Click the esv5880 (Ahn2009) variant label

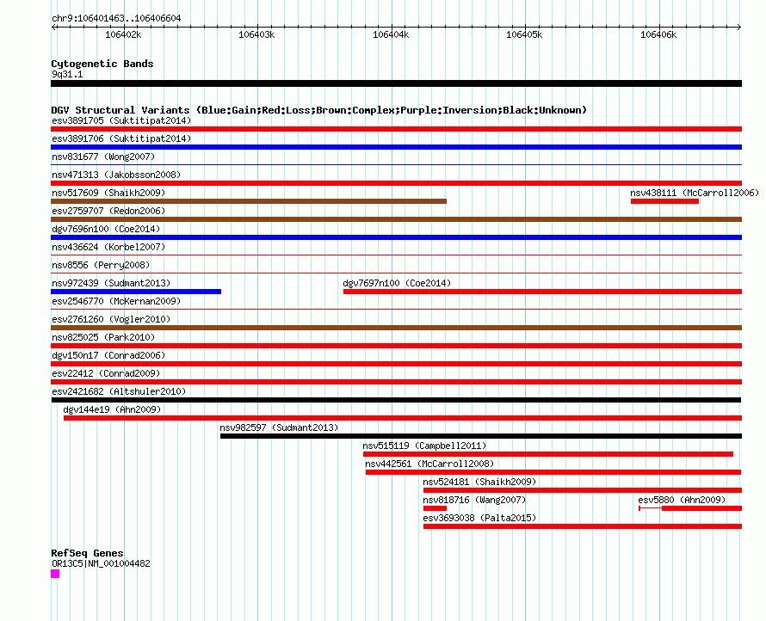pyautogui.click(x=682, y=500)
